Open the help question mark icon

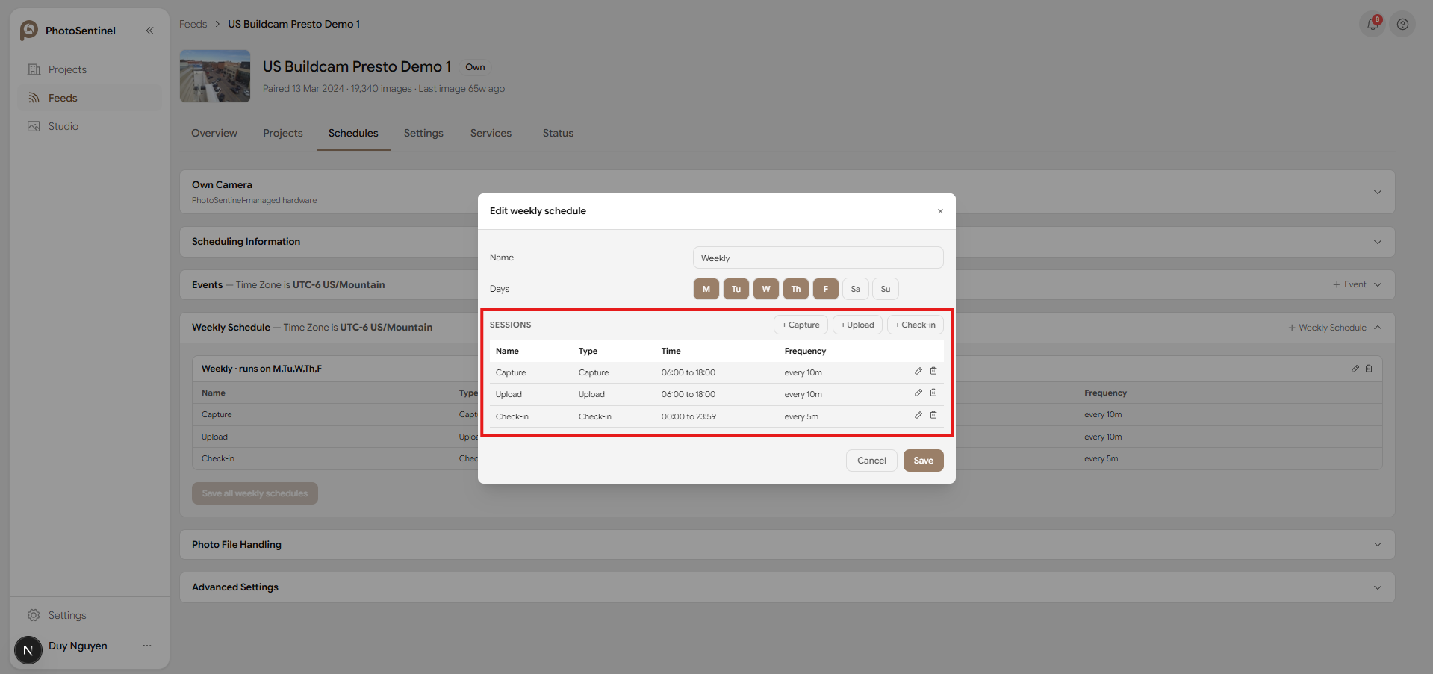(1402, 24)
